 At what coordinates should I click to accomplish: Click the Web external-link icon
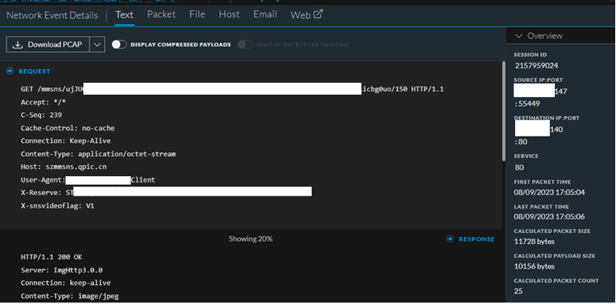point(317,14)
